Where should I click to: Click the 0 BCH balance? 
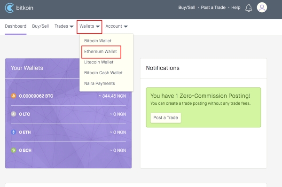(x=25, y=150)
